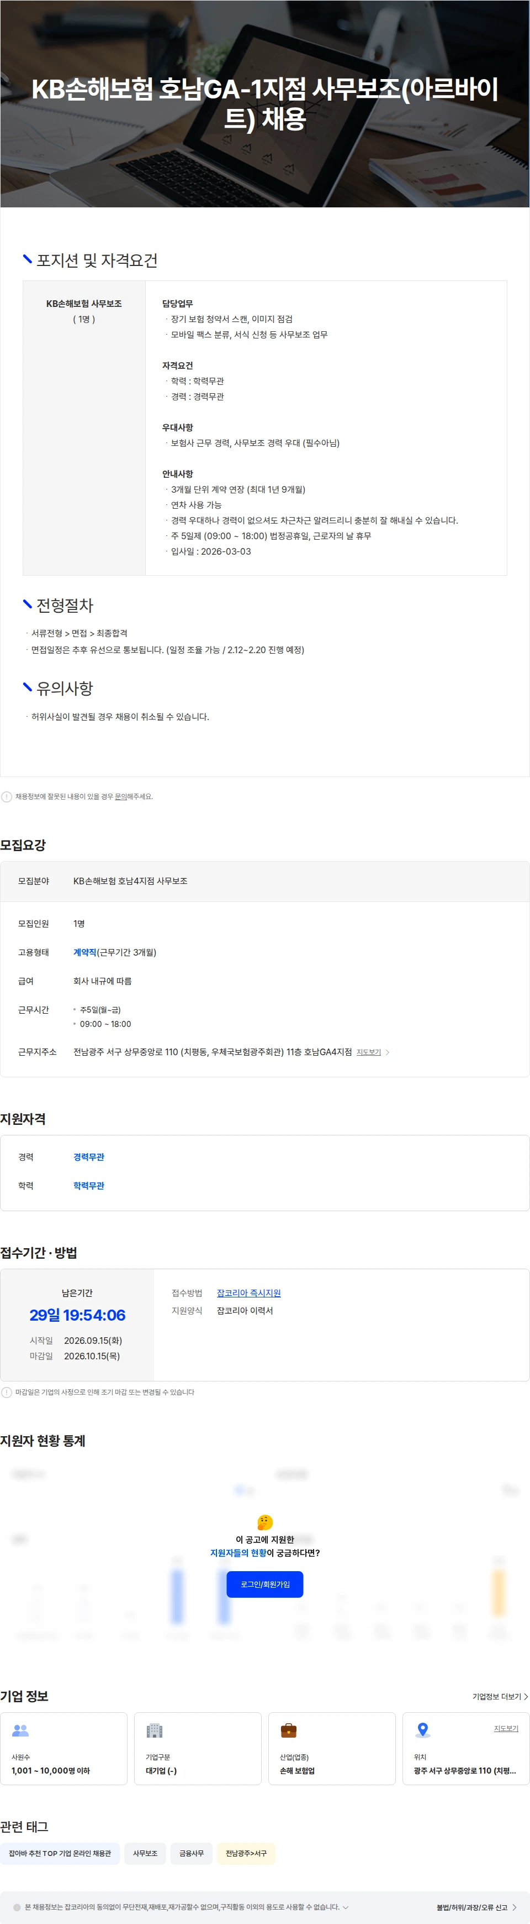Click the info icon beside incorrect information notice
The image size is (530, 1924).
pyautogui.click(x=7, y=797)
